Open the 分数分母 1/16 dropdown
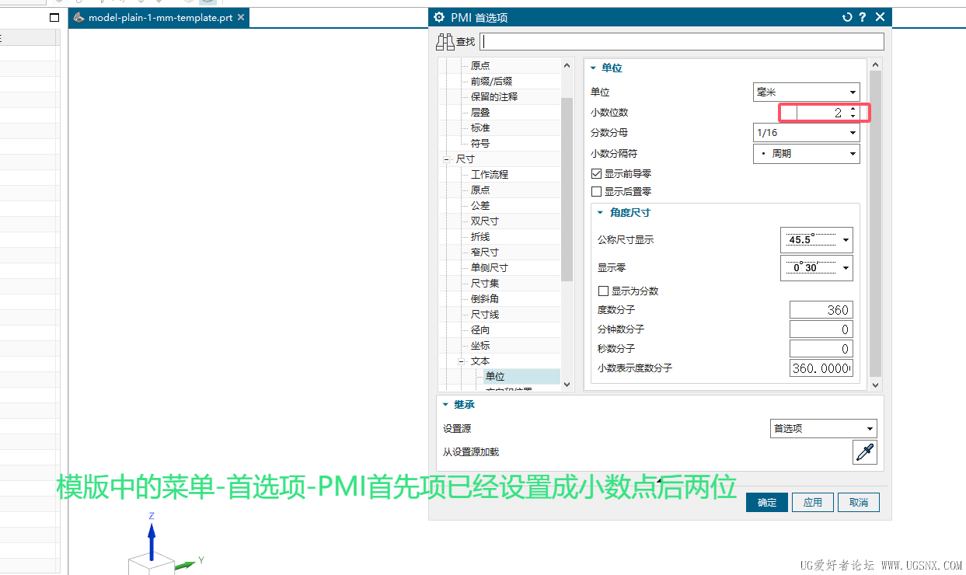Image resolution: width=966 pixels, height=575 pixels. (x=806, y=133)
